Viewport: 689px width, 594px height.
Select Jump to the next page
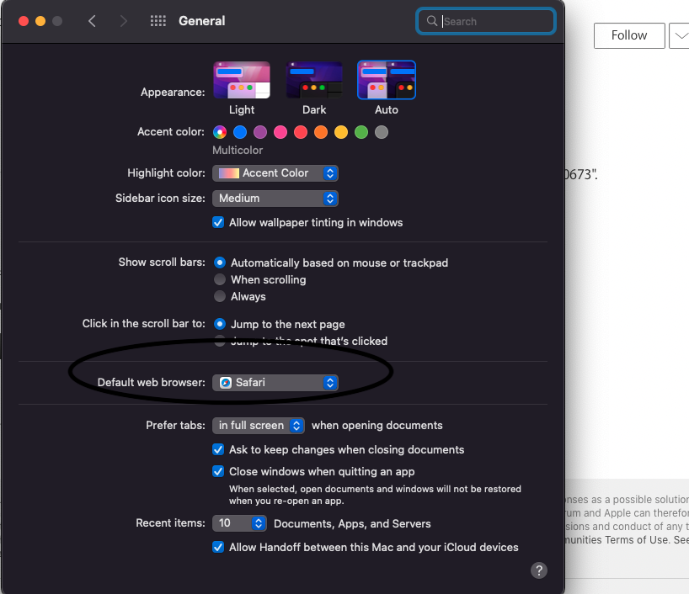(220, 325)
